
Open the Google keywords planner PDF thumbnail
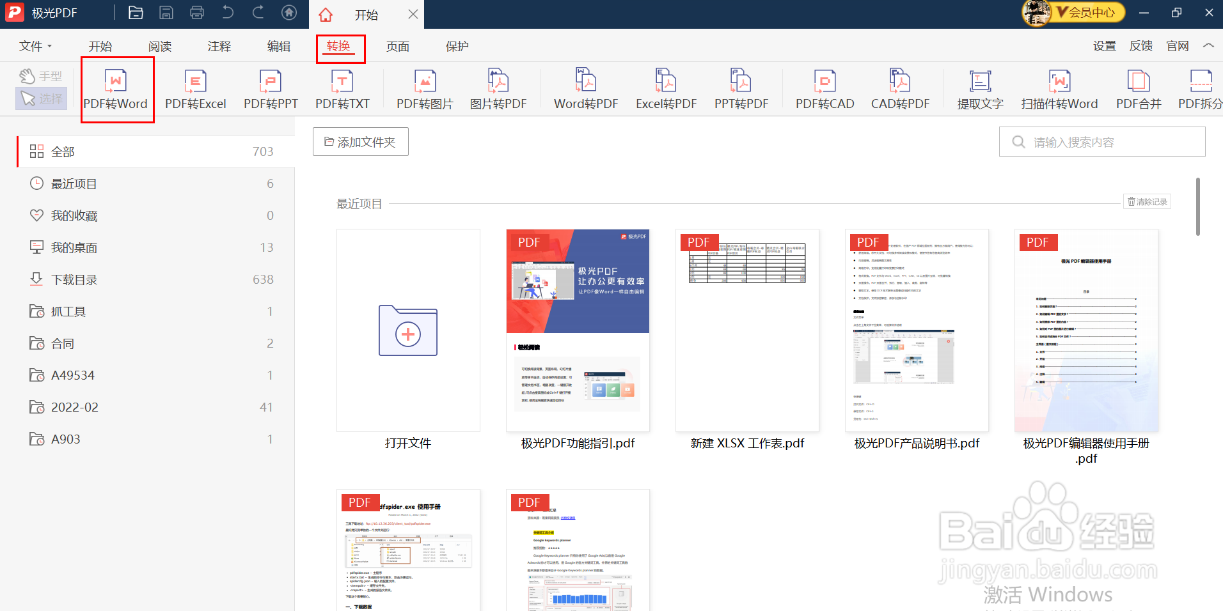click(578, 550)
